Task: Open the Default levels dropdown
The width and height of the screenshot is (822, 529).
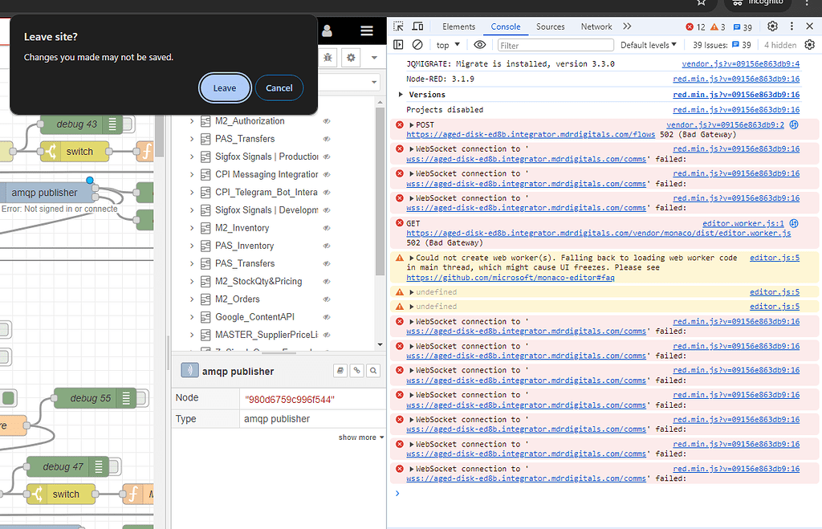Action: pos(647,44)
